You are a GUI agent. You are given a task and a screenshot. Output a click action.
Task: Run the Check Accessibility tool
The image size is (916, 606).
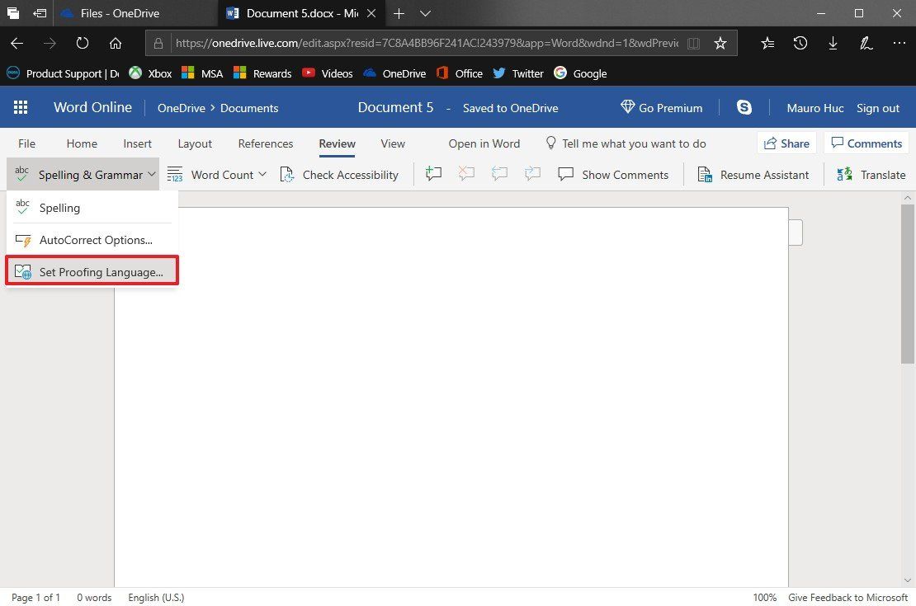tap(340, 174)
